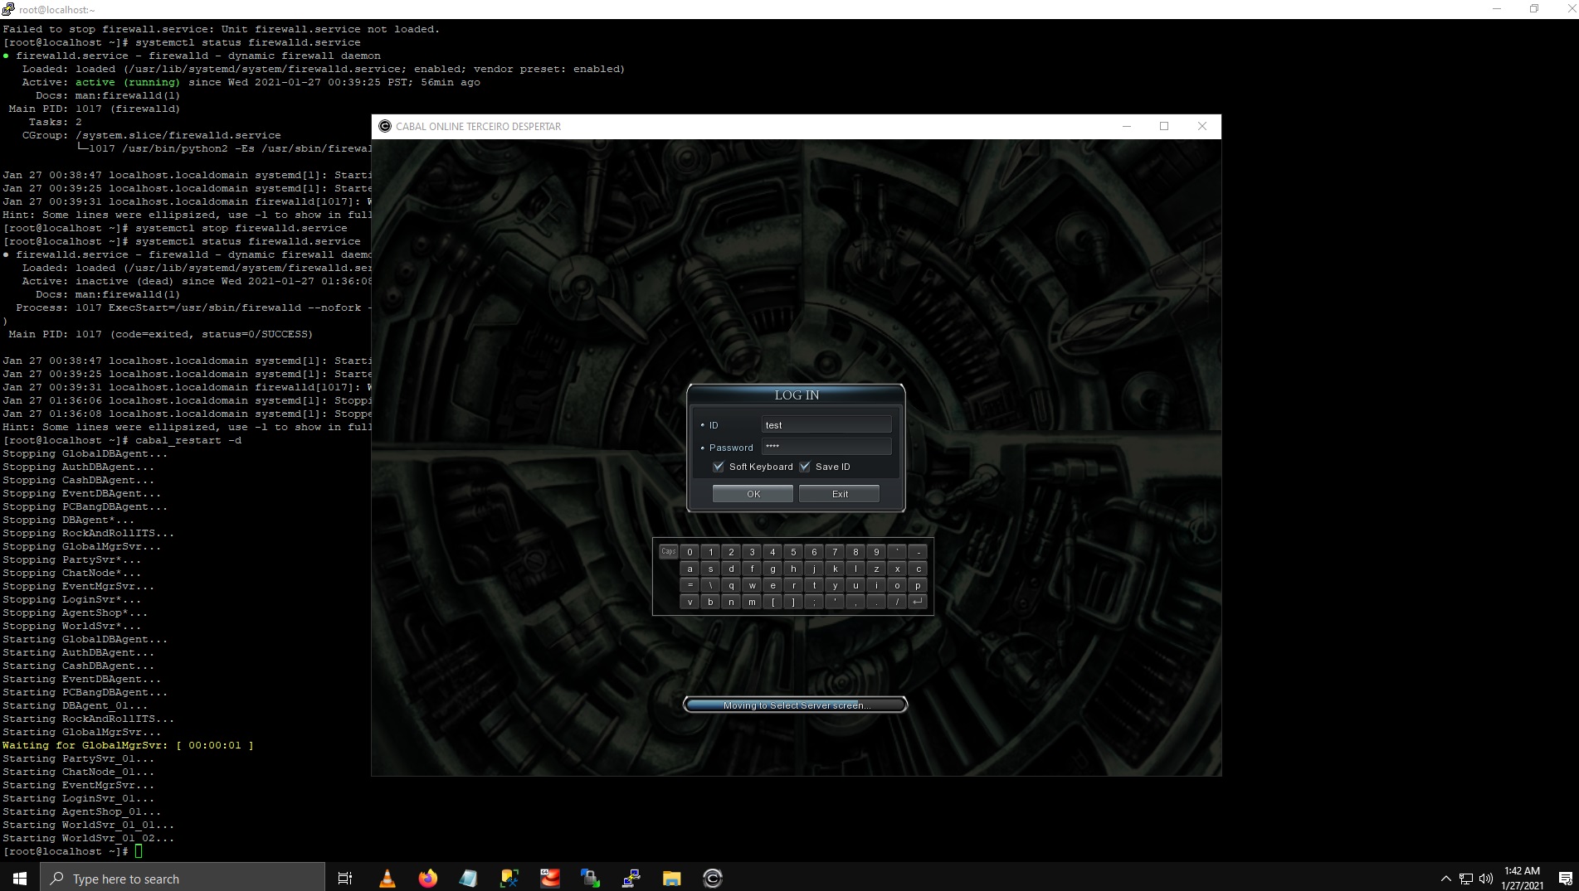Image resolution: width=1579 pixels, height=891 pixels.
Task: Click the 'LOG IN' dialog heading
Action: (797, 395)
